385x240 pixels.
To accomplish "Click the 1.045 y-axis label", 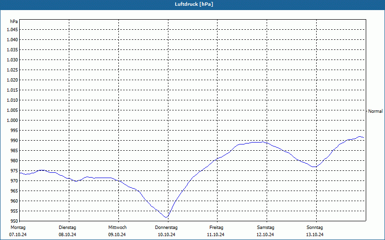I will [x=13, y=30].
